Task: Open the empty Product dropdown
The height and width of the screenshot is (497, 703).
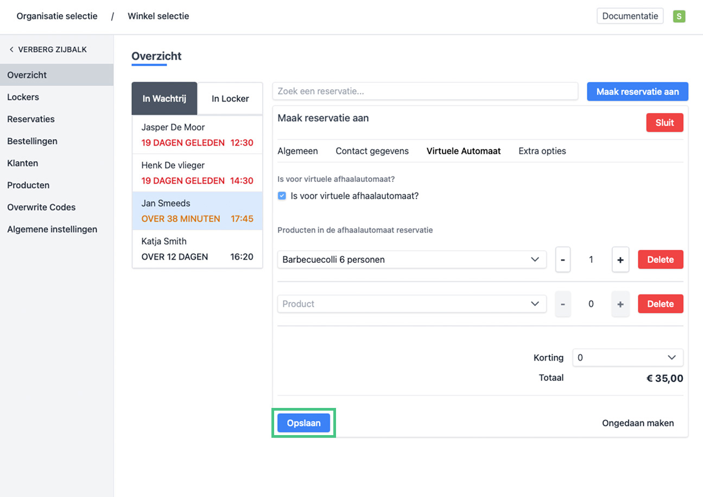Action: pyautogui.click(x=411, y=304)
